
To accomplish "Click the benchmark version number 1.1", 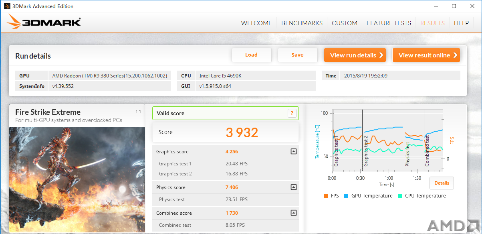I will coord(138,112).
